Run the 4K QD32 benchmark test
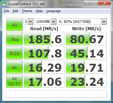Viewport: 113px width, 103px height. pyautogui.click(x=14, y=81)
